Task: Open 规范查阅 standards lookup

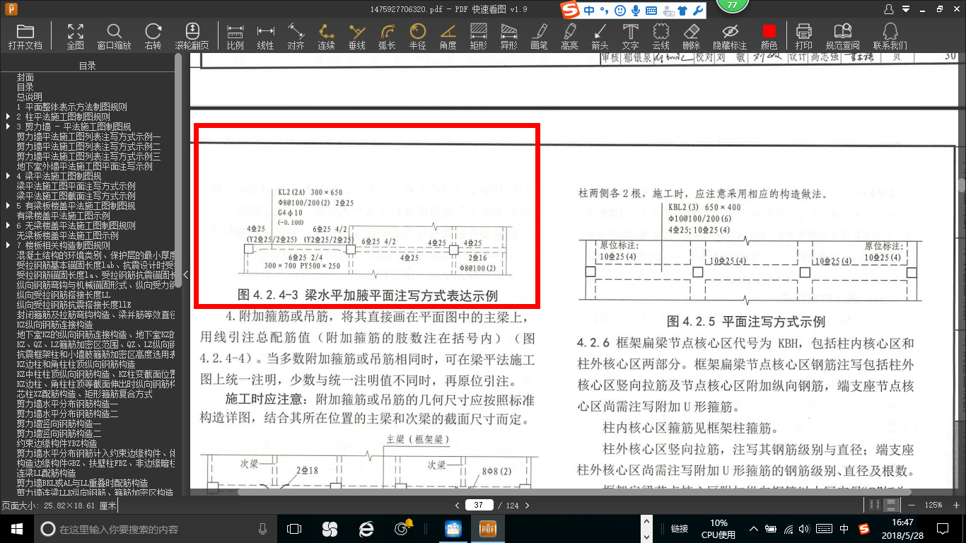Action: pyautogui.click(x=842, y=36)
